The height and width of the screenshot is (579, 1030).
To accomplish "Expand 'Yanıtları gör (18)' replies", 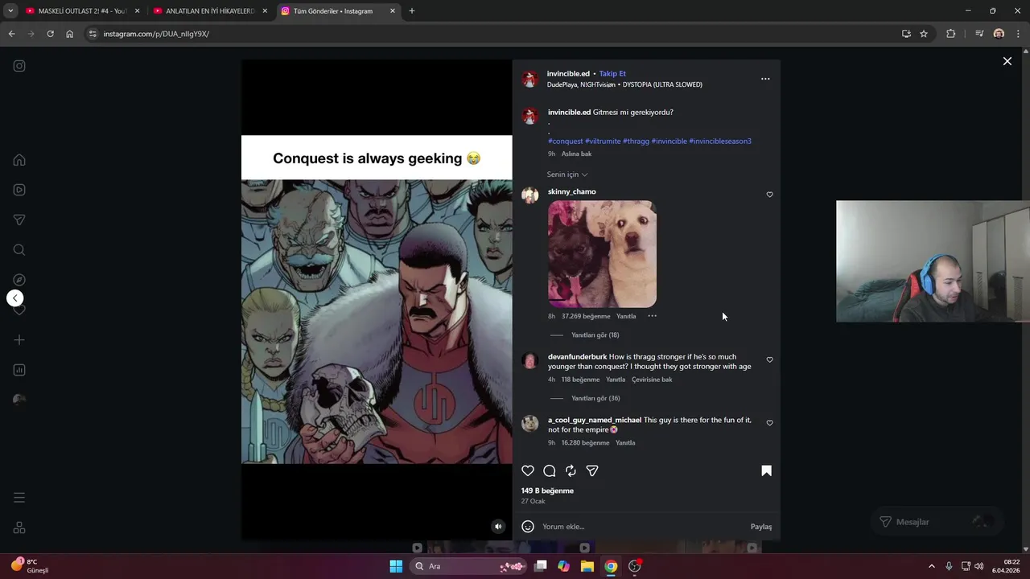I will point(595,335).
